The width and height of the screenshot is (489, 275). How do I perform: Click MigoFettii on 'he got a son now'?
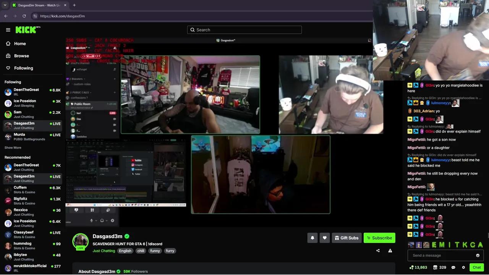416,140
